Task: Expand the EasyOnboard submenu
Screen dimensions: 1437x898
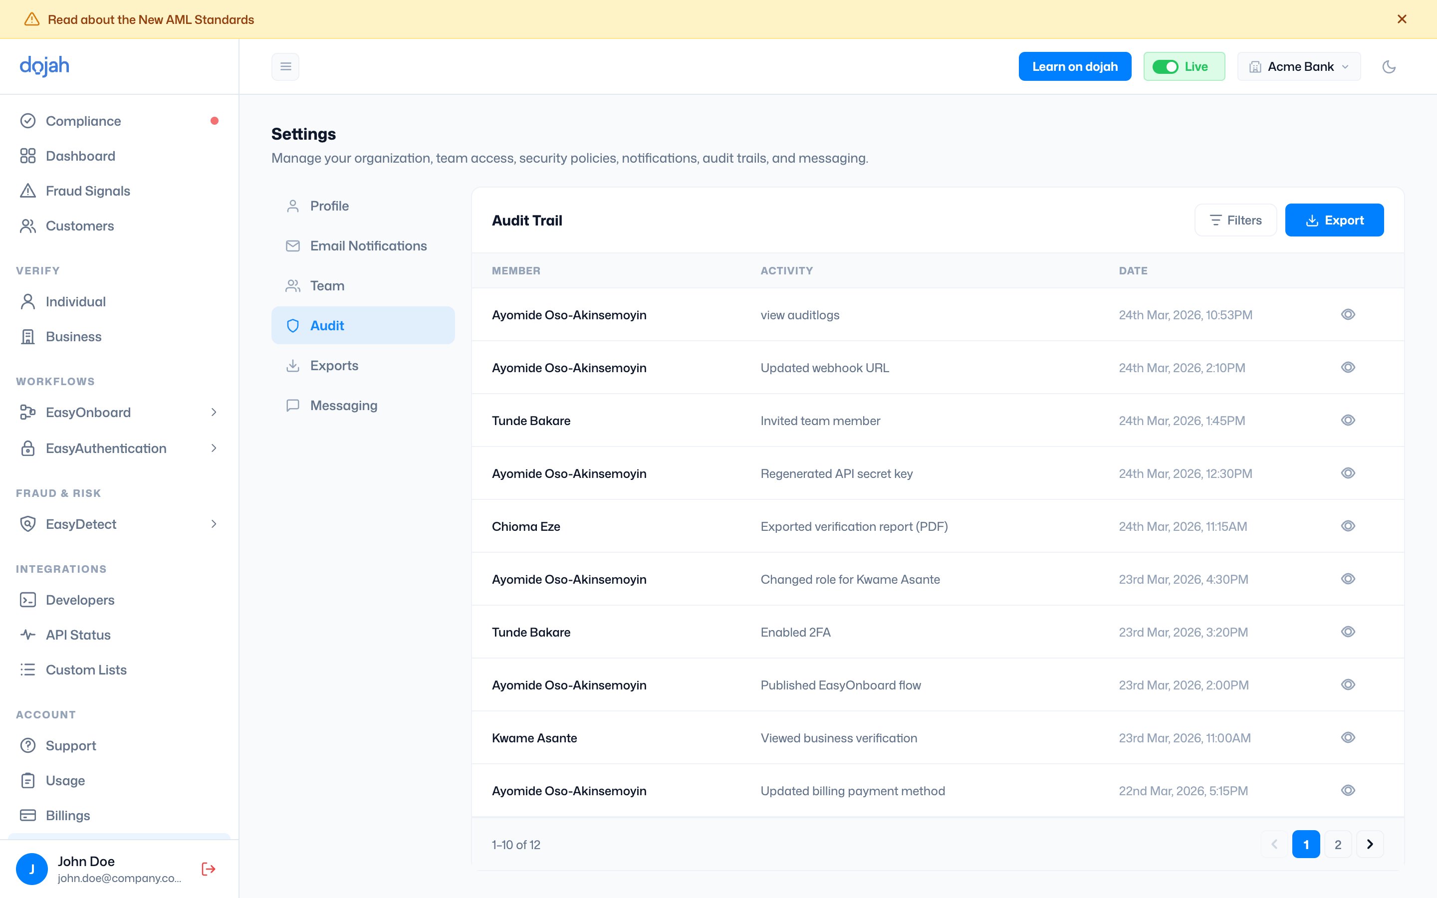Action: coord(214,412)
